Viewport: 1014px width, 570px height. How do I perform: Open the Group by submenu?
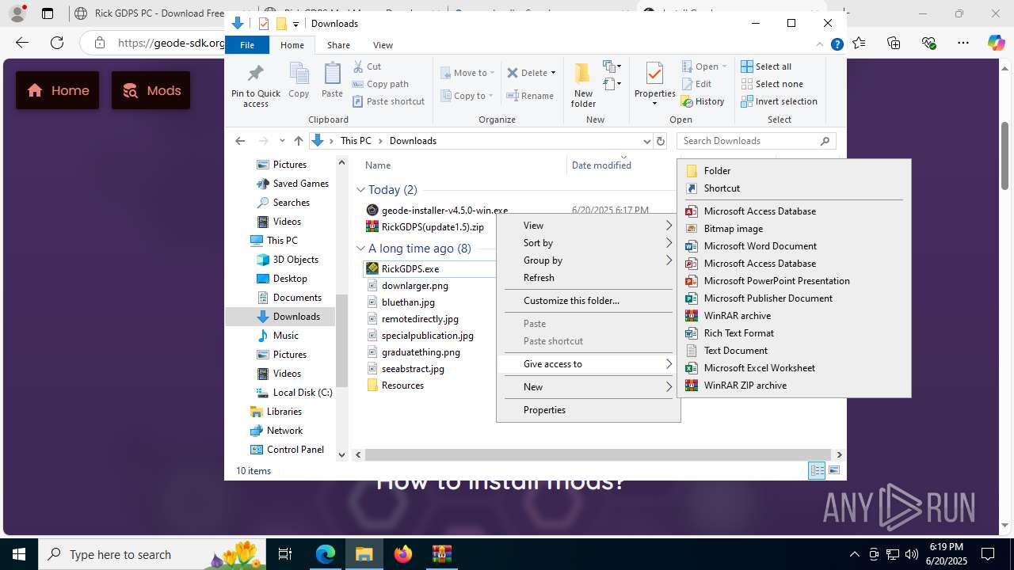(x=588, y=260)
